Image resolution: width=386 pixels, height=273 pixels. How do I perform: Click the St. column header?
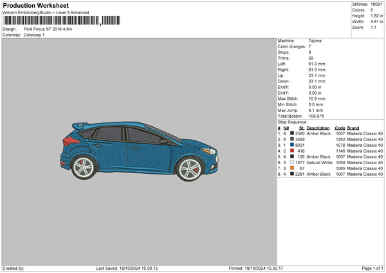tap(302, 127)
